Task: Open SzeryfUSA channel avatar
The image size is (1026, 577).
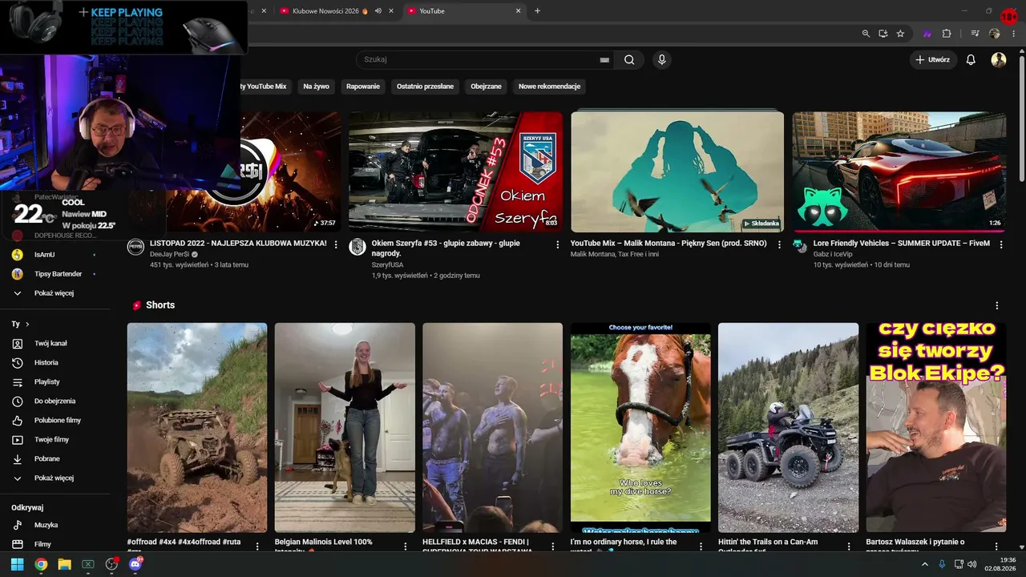Action: [357, 247]
